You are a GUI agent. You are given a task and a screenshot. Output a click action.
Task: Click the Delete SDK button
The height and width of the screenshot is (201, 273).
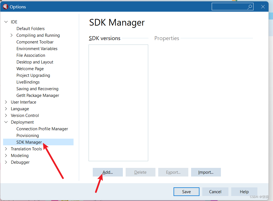click(x=140, y=172)
